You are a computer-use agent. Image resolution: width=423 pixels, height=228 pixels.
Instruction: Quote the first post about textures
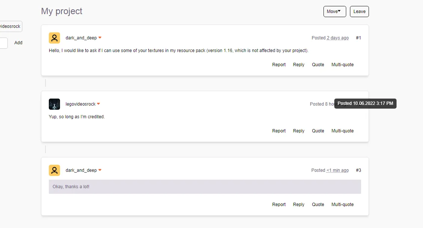tap(318, 65)
